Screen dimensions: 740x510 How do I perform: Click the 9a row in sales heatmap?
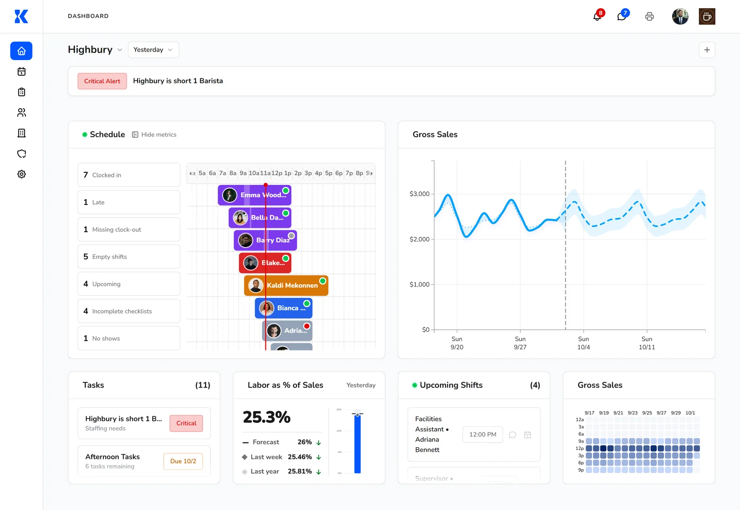(x=638, y=441)
